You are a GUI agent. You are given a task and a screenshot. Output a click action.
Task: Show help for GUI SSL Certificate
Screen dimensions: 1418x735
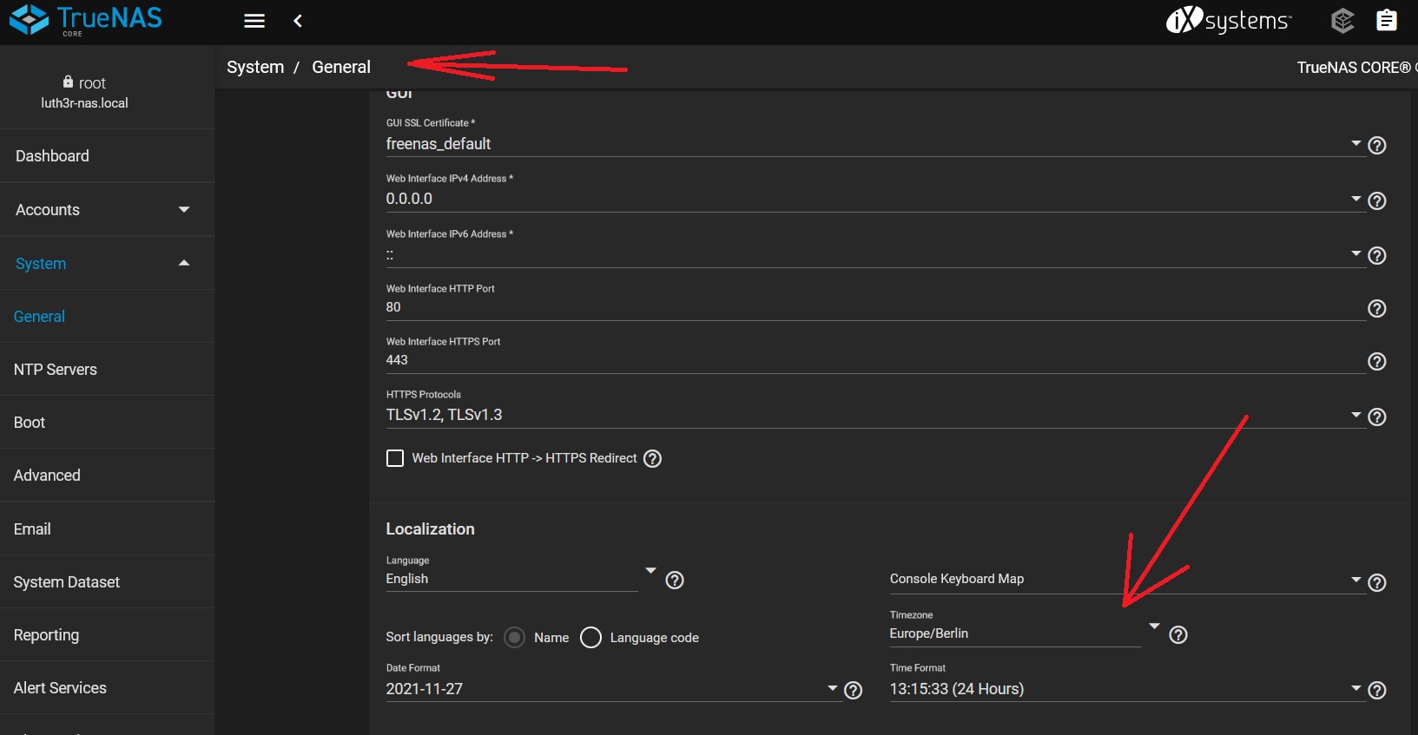coord(1377,146)
